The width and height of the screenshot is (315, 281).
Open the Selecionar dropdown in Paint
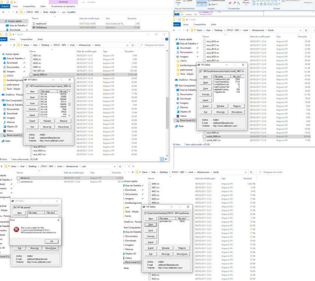202,4
